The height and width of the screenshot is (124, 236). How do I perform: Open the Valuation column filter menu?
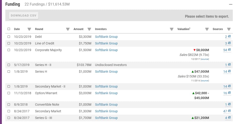click(x=207, y=29)
